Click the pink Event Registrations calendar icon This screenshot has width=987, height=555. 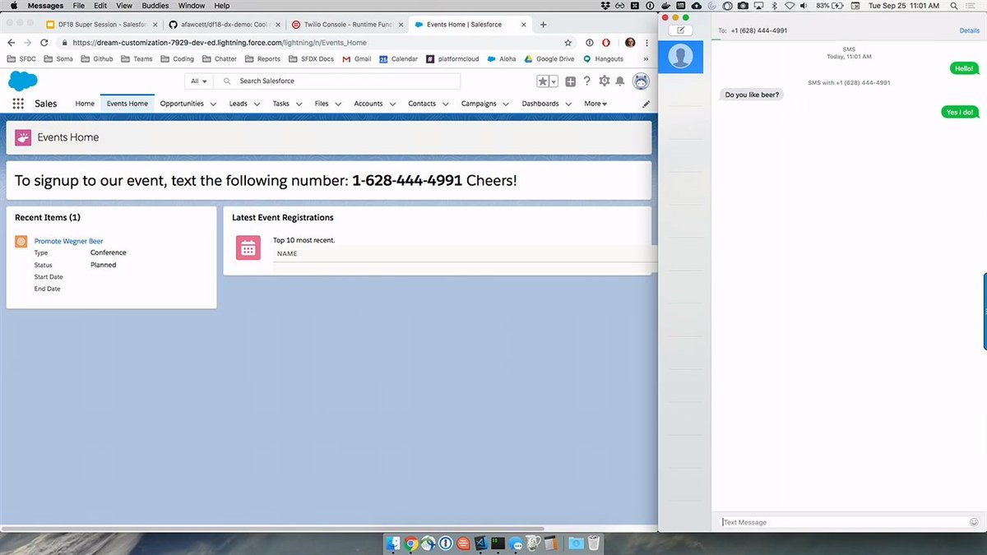248,247
